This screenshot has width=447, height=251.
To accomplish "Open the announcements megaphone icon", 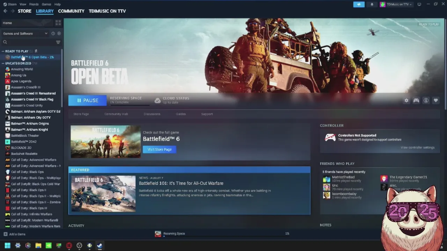I will pyautogui.click(x=359, y=4).
